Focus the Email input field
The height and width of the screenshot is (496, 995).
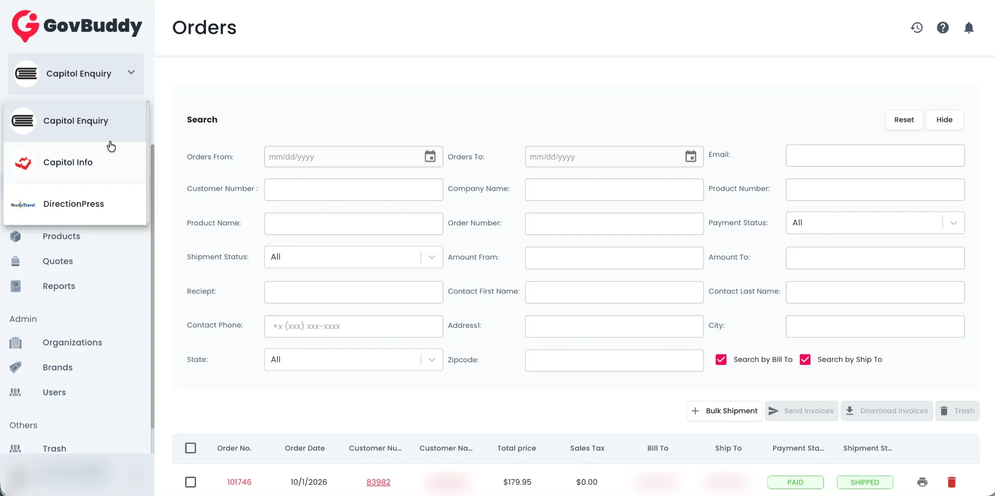875,156
